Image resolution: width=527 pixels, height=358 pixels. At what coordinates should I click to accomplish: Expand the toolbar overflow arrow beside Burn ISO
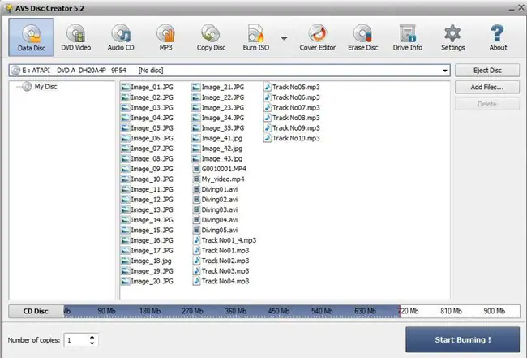tap(284, 38)
